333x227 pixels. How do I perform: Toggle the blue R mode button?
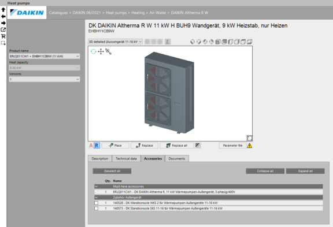point(97,146)
